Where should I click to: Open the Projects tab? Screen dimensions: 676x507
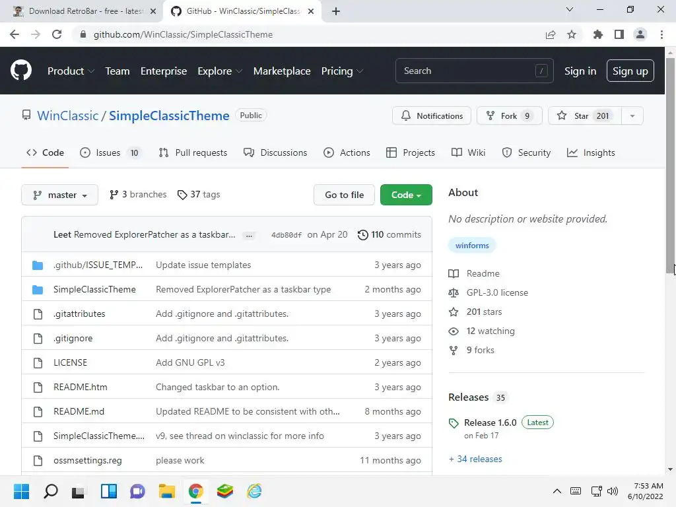coord(411,152)
